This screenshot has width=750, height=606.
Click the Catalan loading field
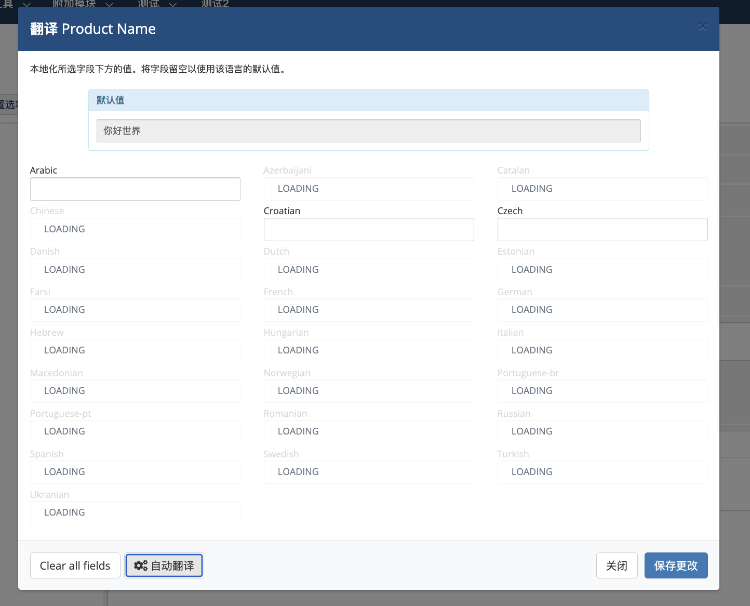click(602, 189)
